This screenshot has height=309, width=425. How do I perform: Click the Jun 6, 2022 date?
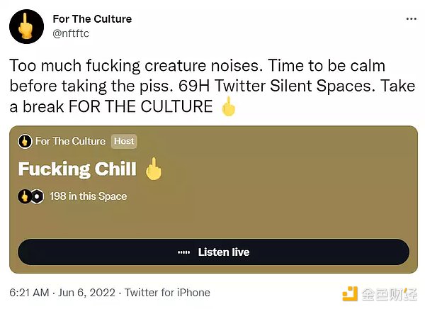pos(86,293)
